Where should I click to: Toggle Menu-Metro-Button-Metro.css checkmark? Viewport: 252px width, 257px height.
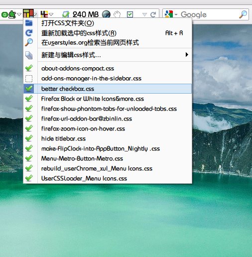pyautogui.click(x=29, y=158)
